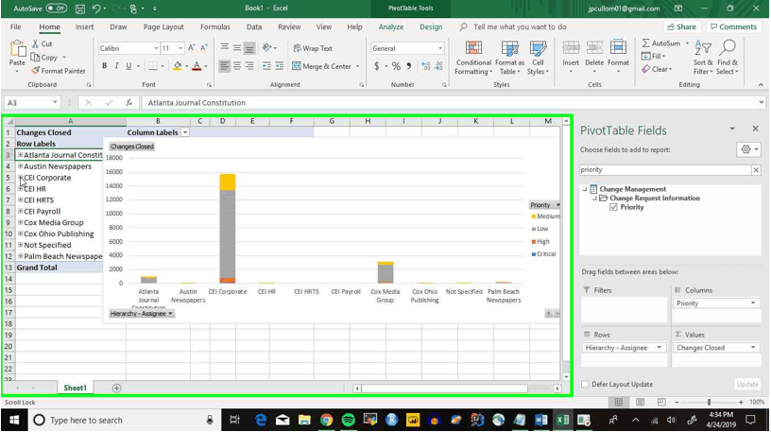The height and width of the screenshot is (432, 771).
Task: Apply the Fill Color bucket
Action: pos(178,66)
